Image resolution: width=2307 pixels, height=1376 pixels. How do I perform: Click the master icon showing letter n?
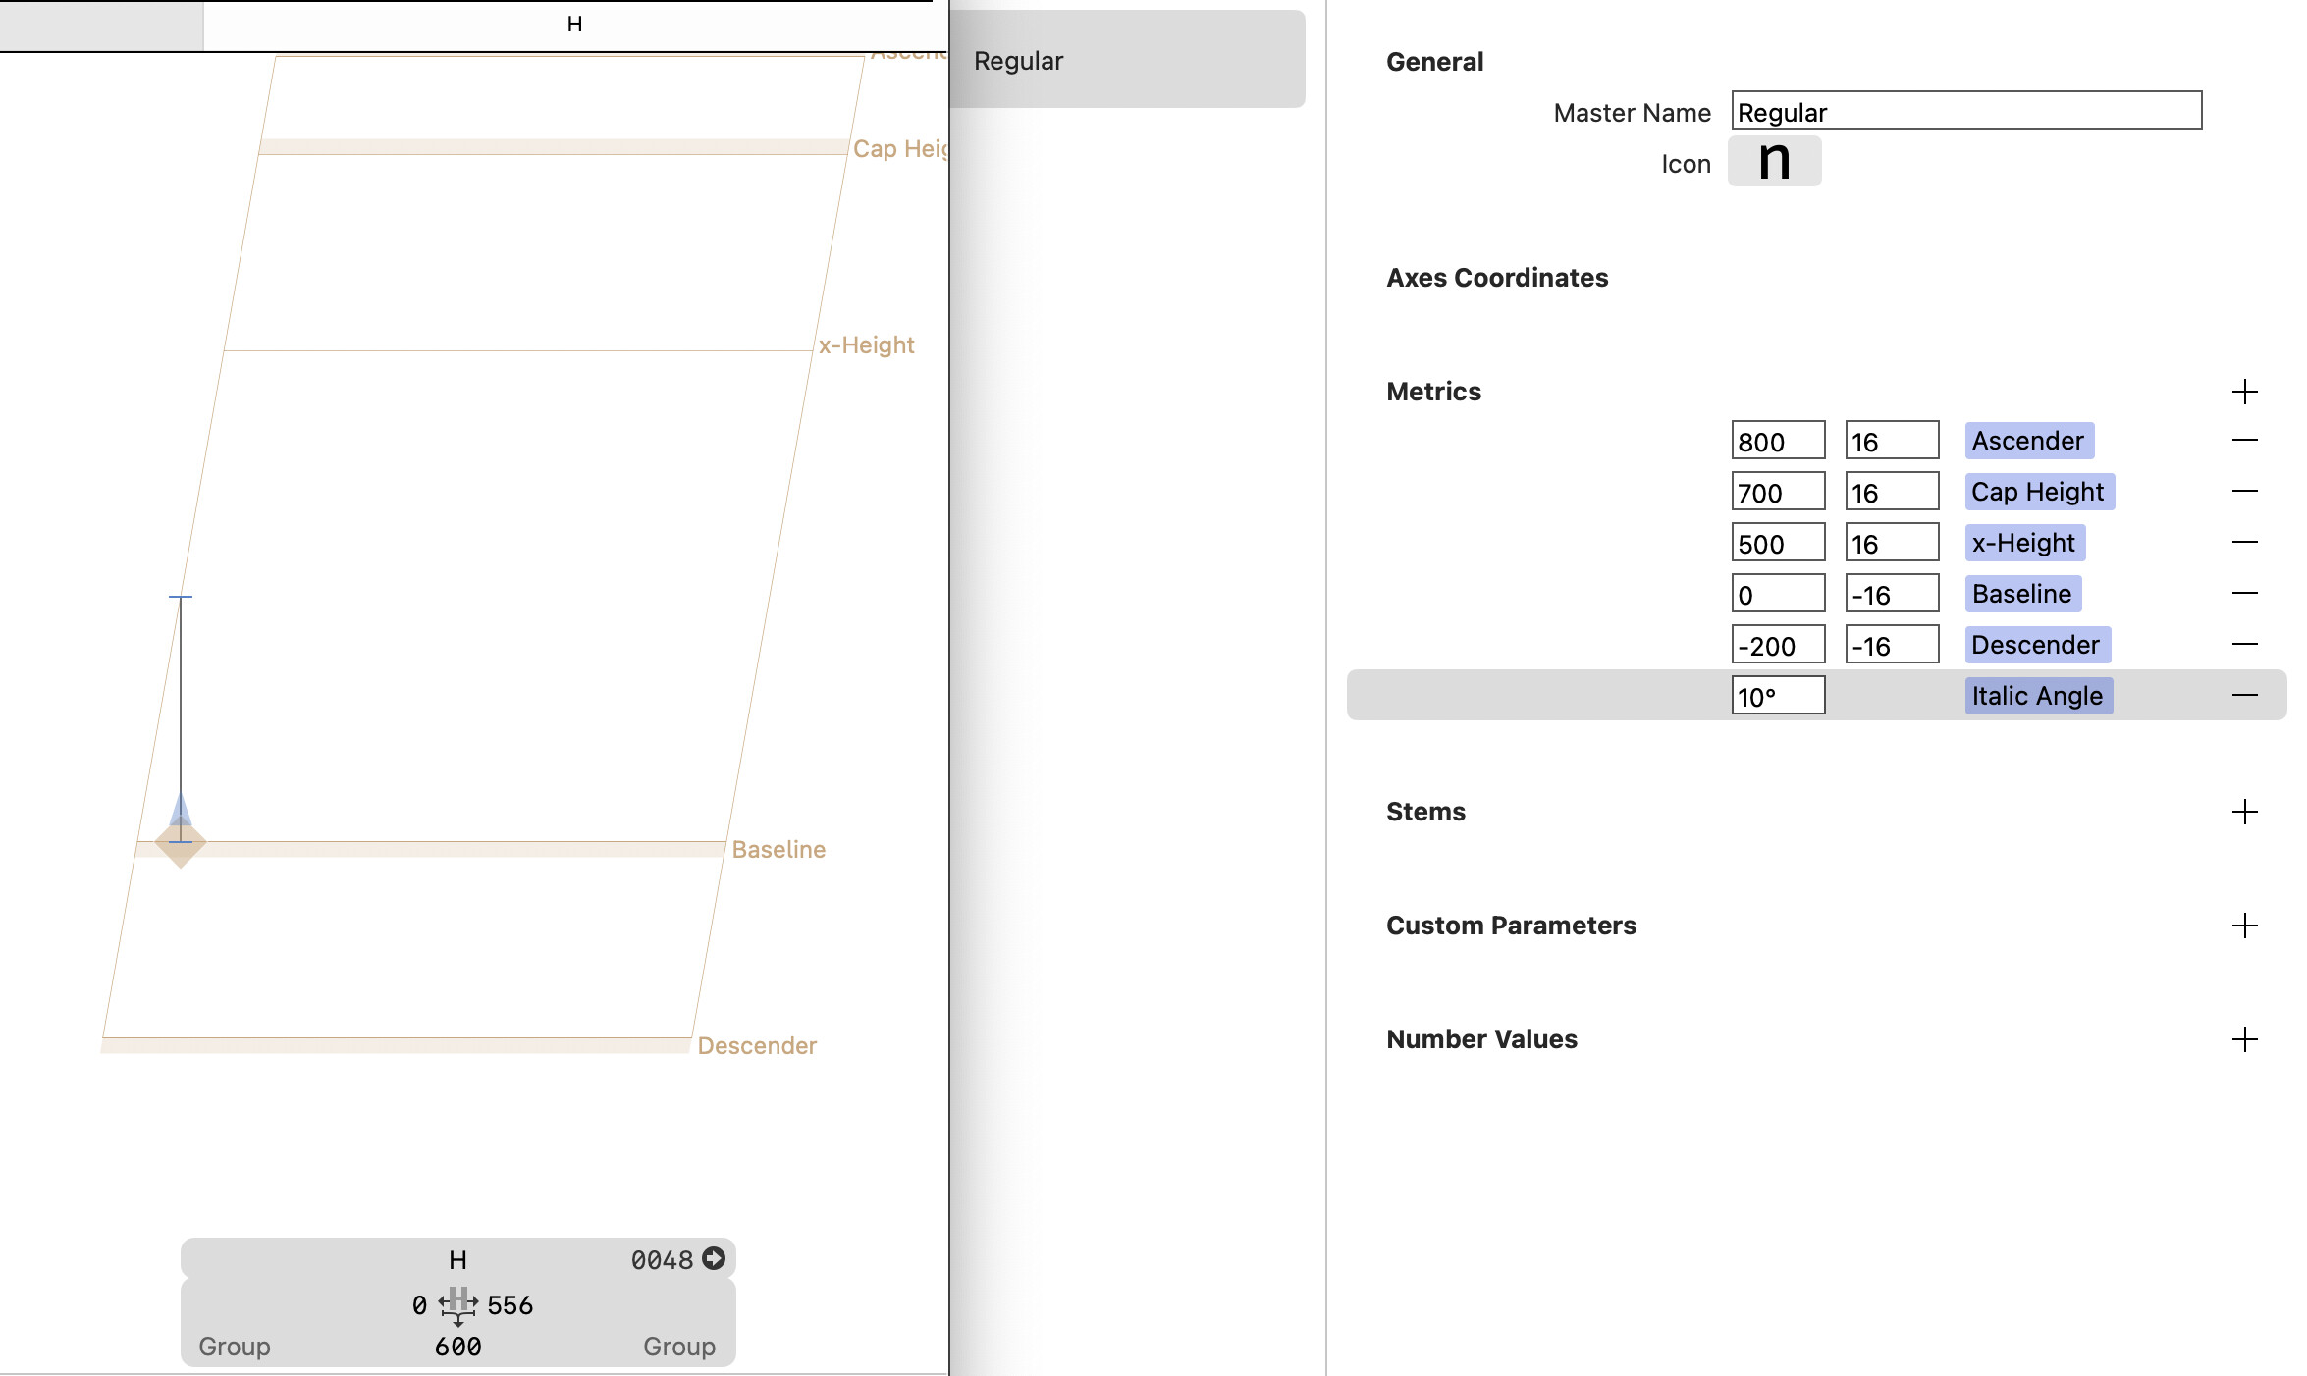pos(1774,161)
